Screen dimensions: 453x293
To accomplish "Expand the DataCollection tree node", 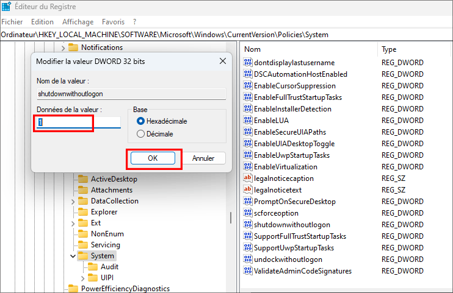I will pyautogui.click(x=73, y=202).
